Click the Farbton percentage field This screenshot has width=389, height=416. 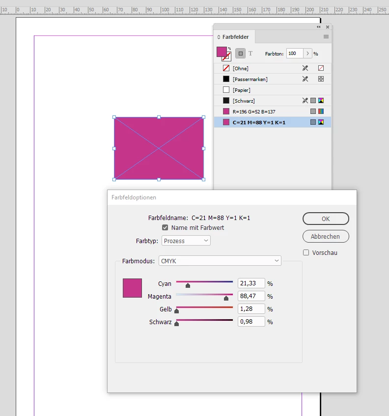(295, 54)
